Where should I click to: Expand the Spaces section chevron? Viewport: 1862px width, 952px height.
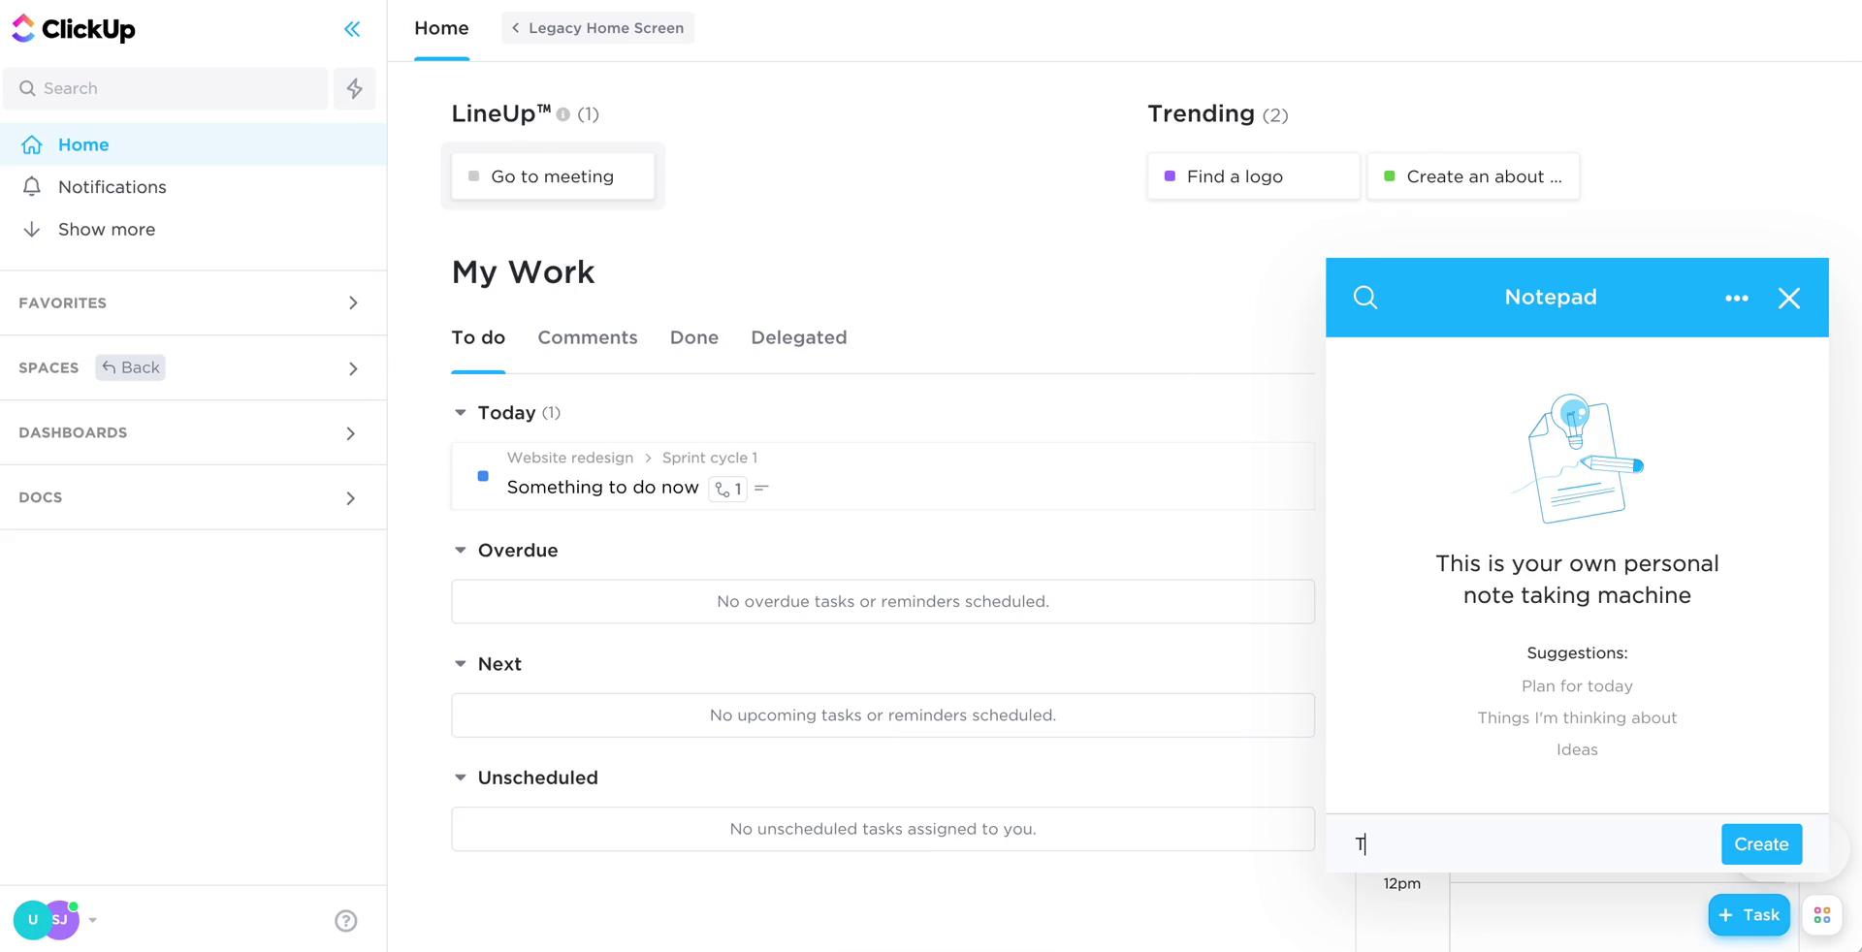[x=353, y=368]
